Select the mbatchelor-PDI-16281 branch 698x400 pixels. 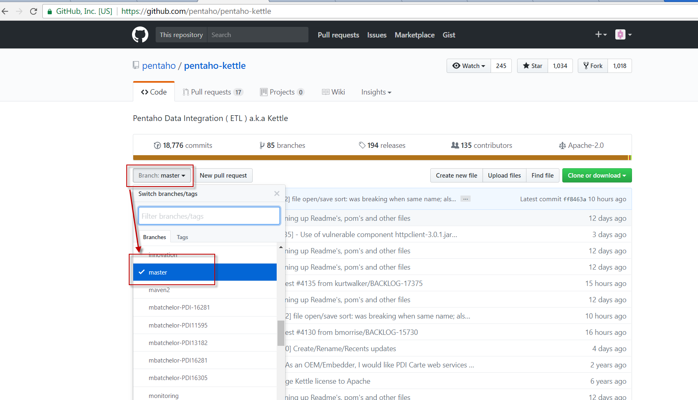205,308
